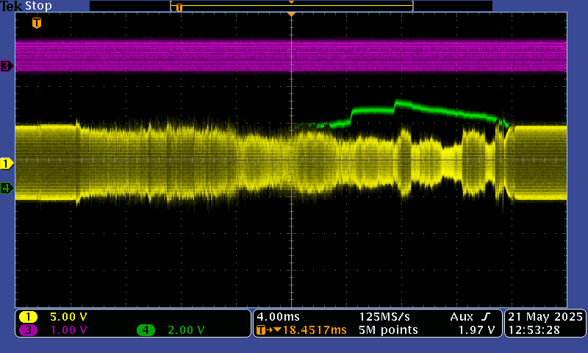Click the 1.00 V channel 3 scale

(x=68, y=330)
